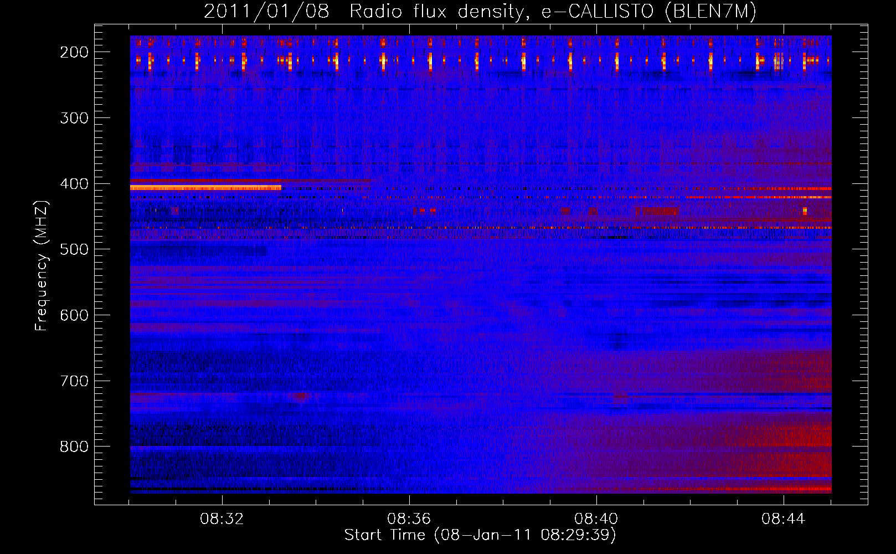Click the 500 frequency tick label
This screenshot has height=554, width=896.
(74, 249)
